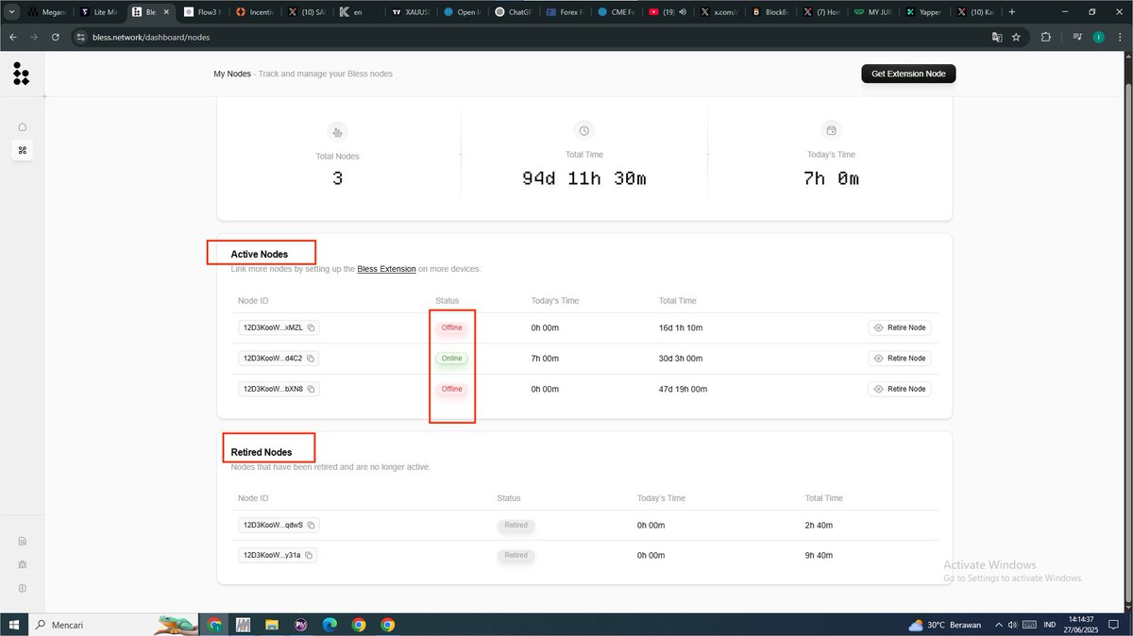Click the logout icon at sidebar bottom
This screenshot has height=636, width=1133.
(23, 588)
